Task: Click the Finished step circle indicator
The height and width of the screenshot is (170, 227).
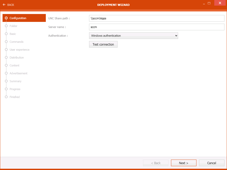Action: coord(6,97)
